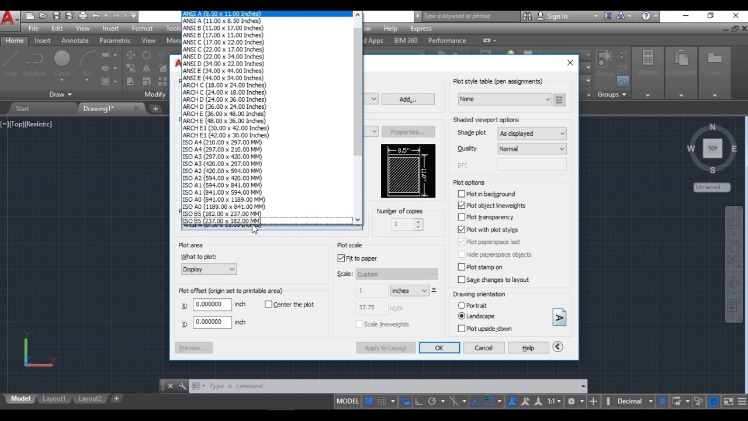Open the plot style table None dropdown

[x=504, y=99]
